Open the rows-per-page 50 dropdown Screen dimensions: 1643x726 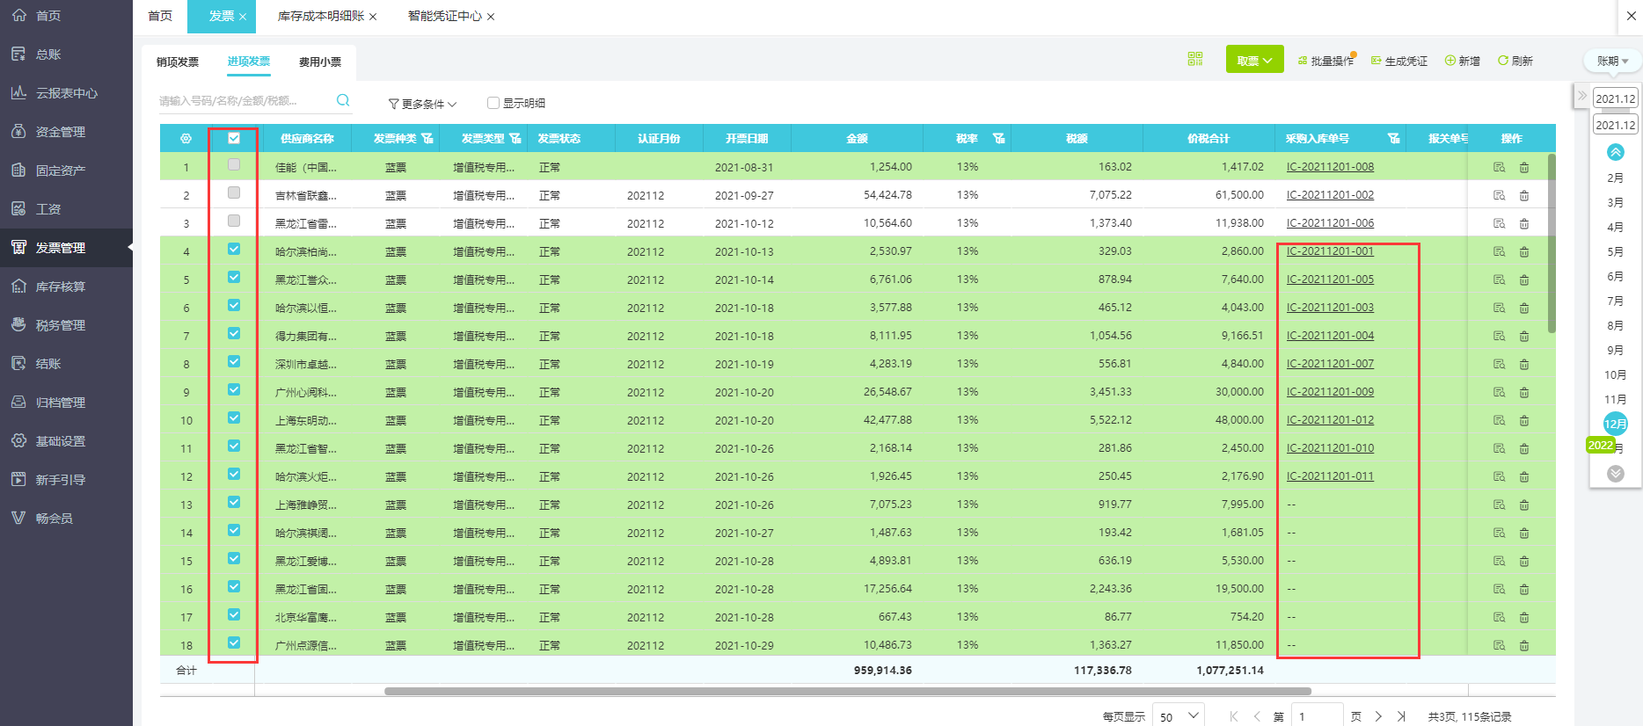point(1179,716)
